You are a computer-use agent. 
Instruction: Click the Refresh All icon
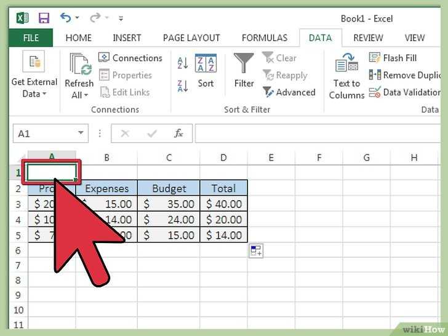79,64
